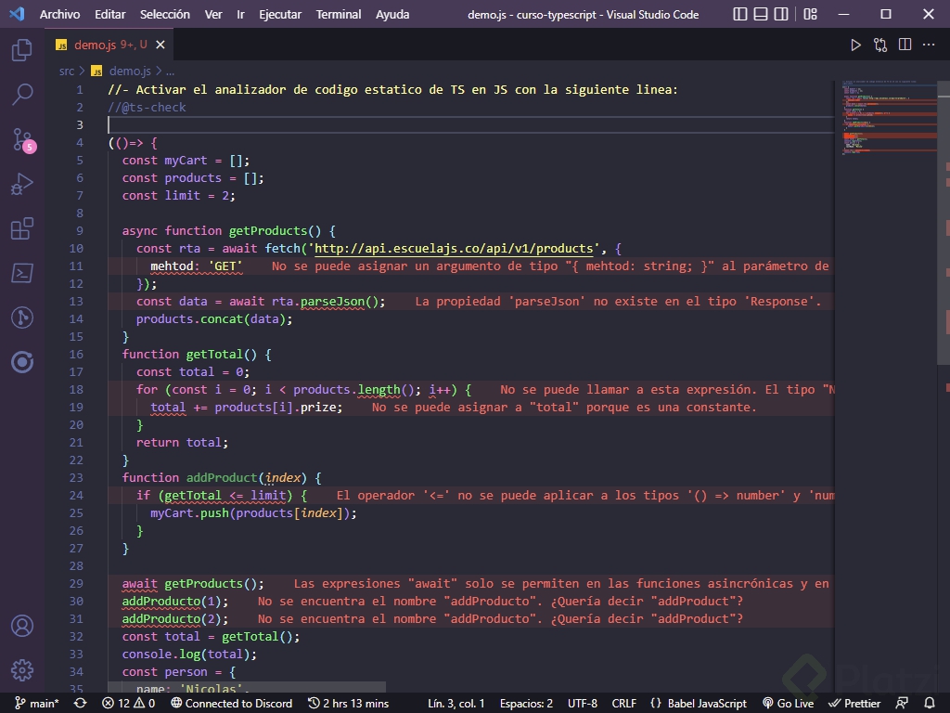Open the circular target icon in activity bar
Screen dimensions: 950x713
point(22,363)
